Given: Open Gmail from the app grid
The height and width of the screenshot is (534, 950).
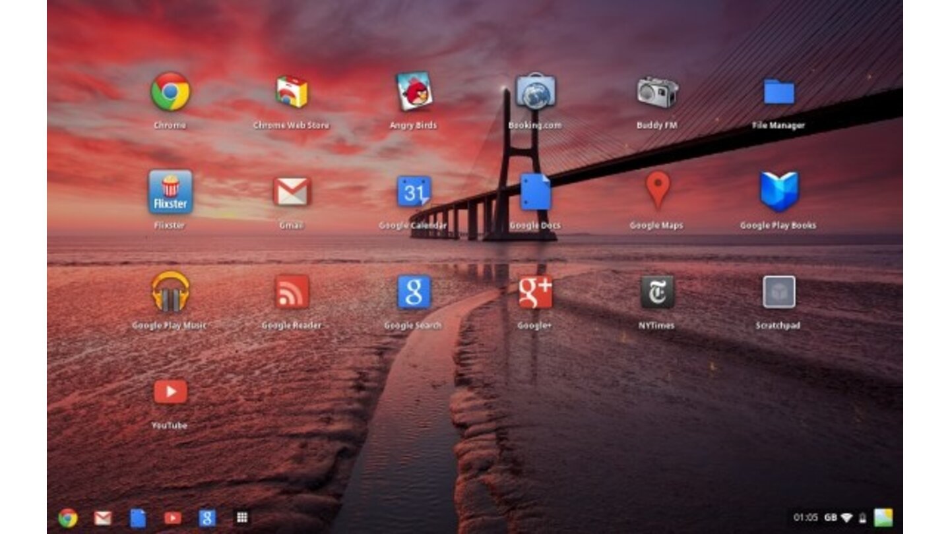Looking at the screenshot, I should [292, 192].
